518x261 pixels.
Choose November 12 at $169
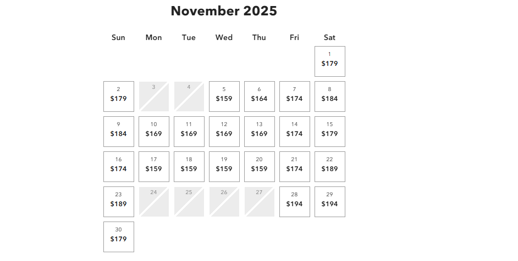[224, 132]
